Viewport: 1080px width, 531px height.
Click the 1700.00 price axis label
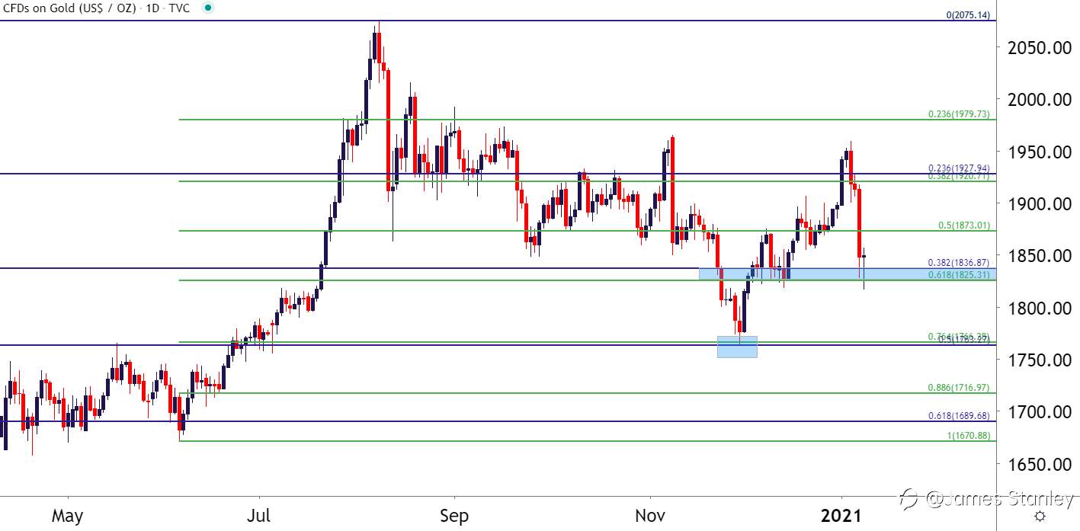[x=1039, y=411]
